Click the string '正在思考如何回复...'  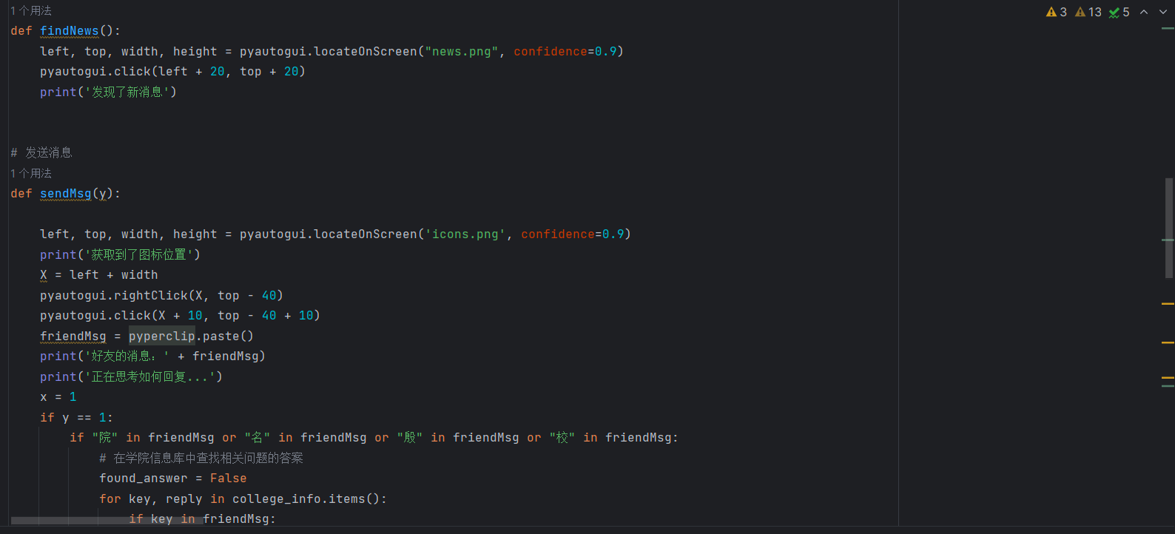pos(150,377)
